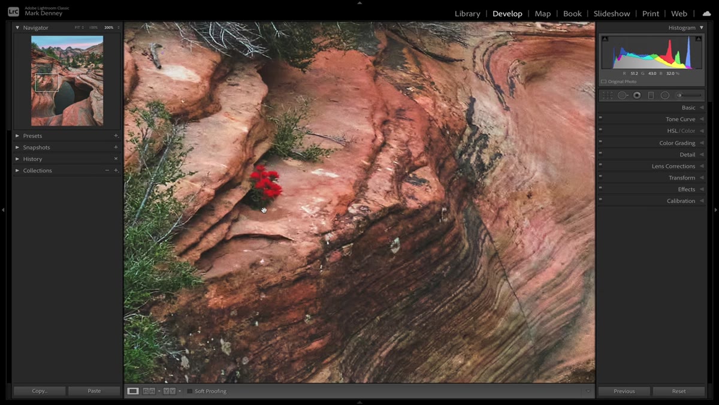Screen dimensions: 719x405
Task: Toggle HSL/Color panel on/off switch
Action: (x=600, y=130)
